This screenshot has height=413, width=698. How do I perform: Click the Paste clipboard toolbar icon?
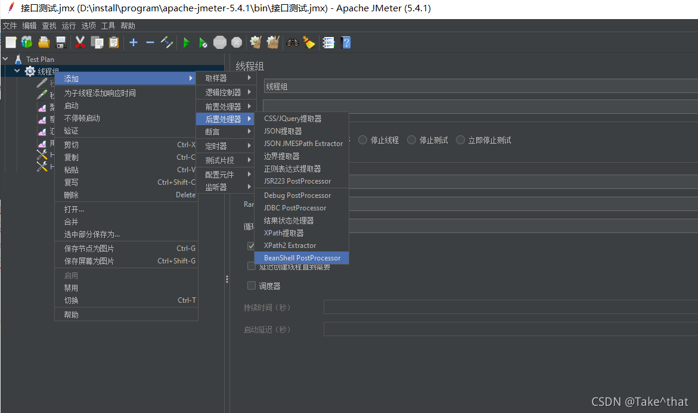[114, 43]
